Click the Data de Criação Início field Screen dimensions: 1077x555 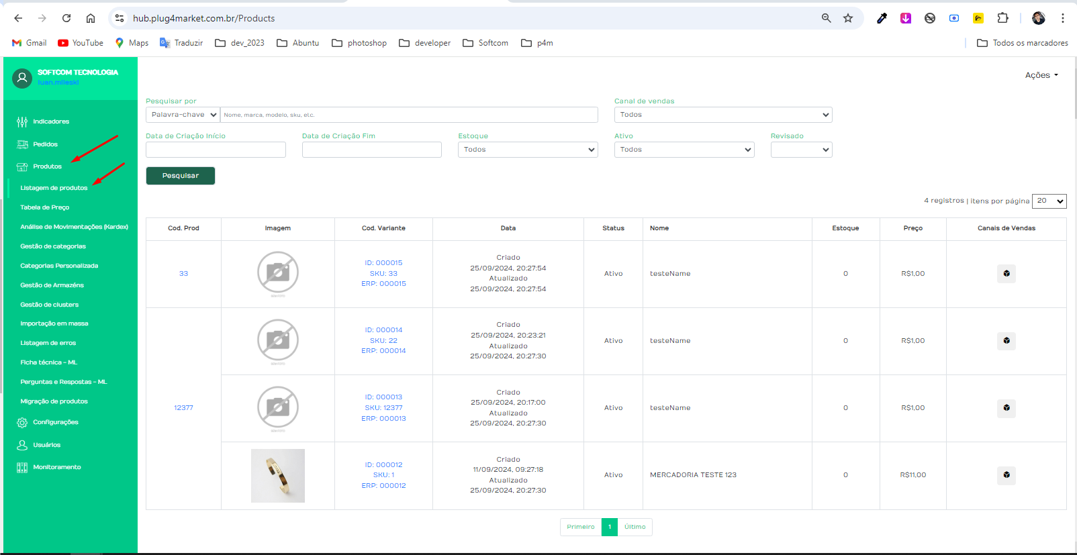tap(216, 150)
